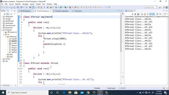The height and width of the screenshot is (95, 169).
Task: Click the New Java Class icon
Action: (x=51, y=7)
